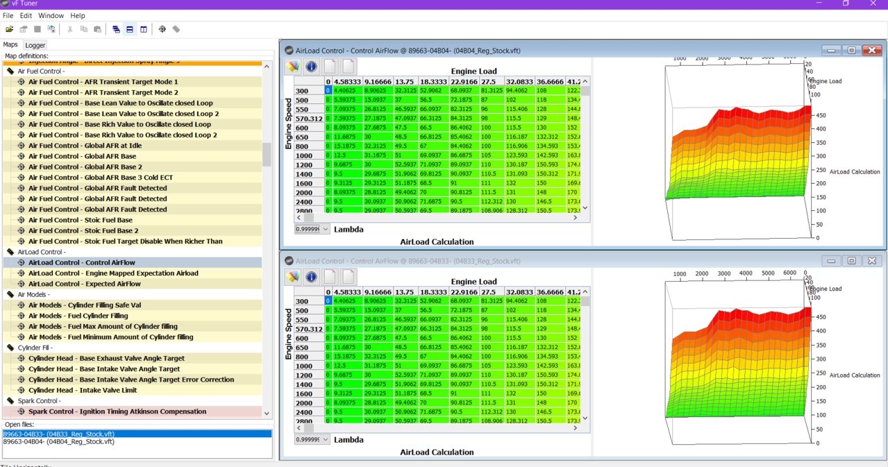Screen dimensions: 888x467
Task: Click the 3D surface plot in 04B33 window
Action: click(x=738, y=362)
